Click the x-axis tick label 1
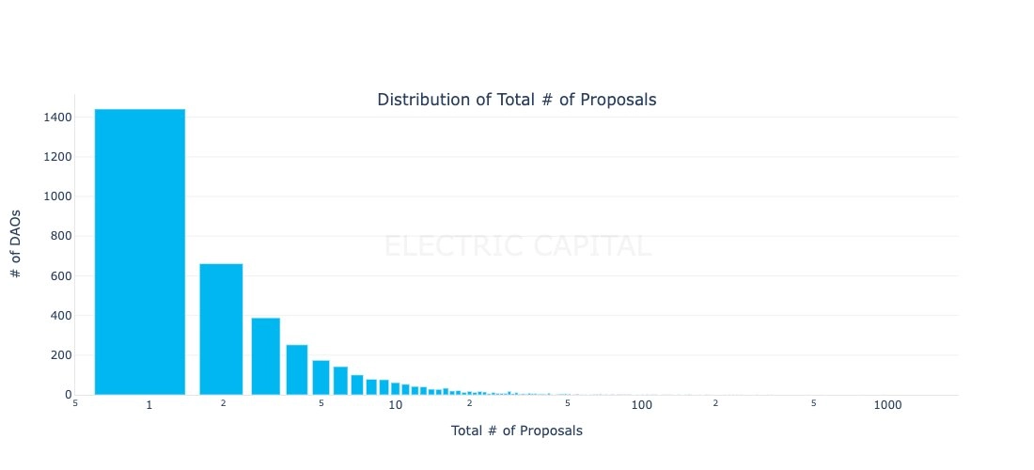Viewport: 1034px width, 470px height. 149,405
